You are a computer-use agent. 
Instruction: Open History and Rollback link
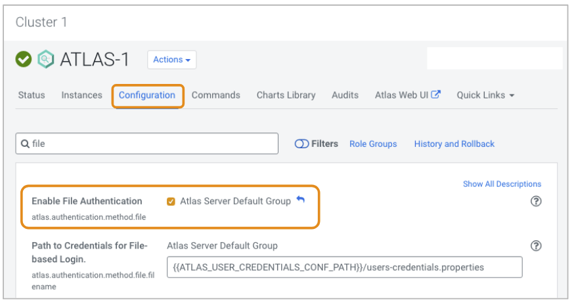coord(454,144)
